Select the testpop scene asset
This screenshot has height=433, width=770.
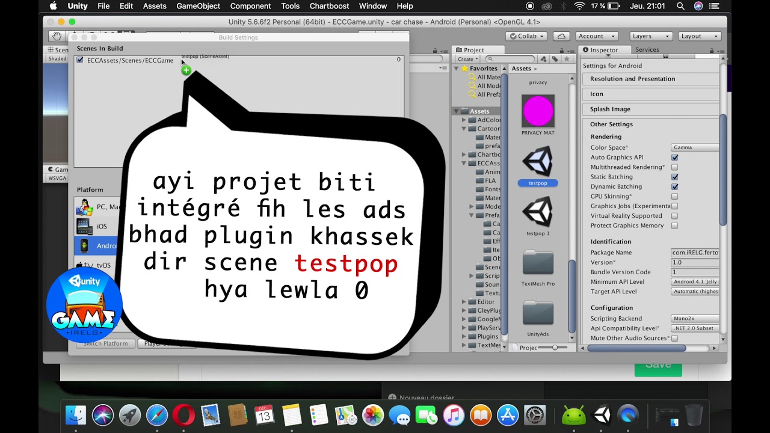click(x=538, y=162)
